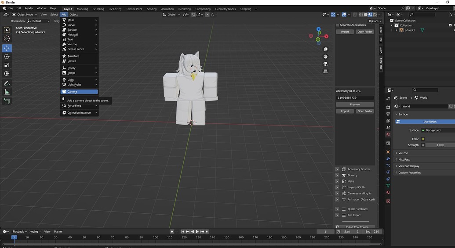Viewport: 455px width, 248px height.
Task: Jump to timeline end playback button
Action: pyautogui.click(x=207, y=231)
